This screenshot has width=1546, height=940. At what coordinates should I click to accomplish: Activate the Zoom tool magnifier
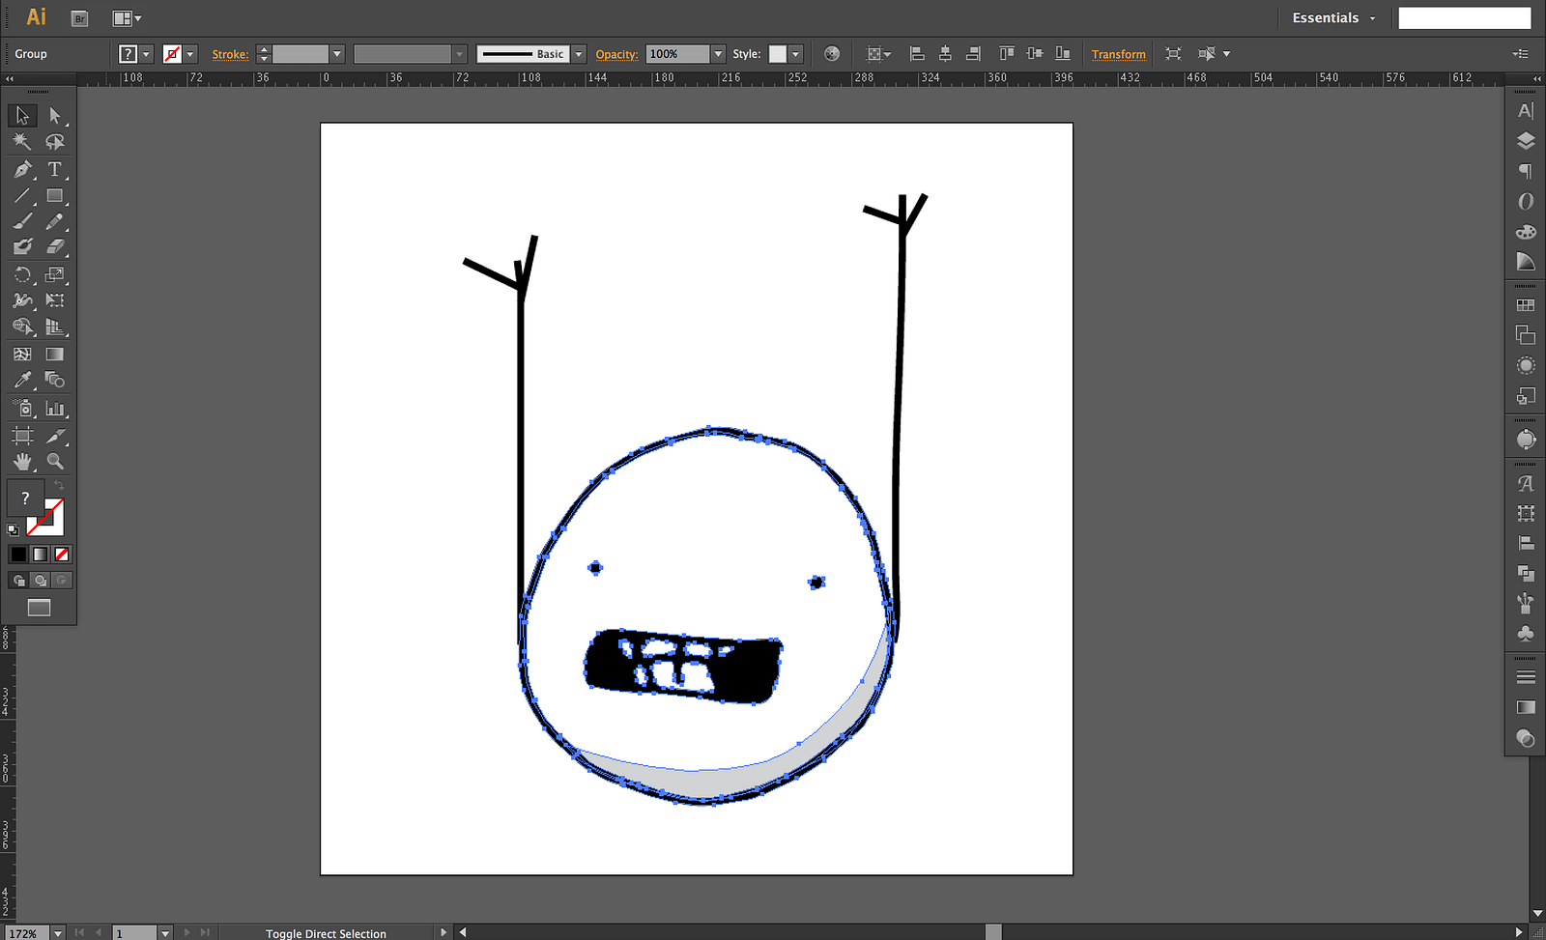(55, 462)
